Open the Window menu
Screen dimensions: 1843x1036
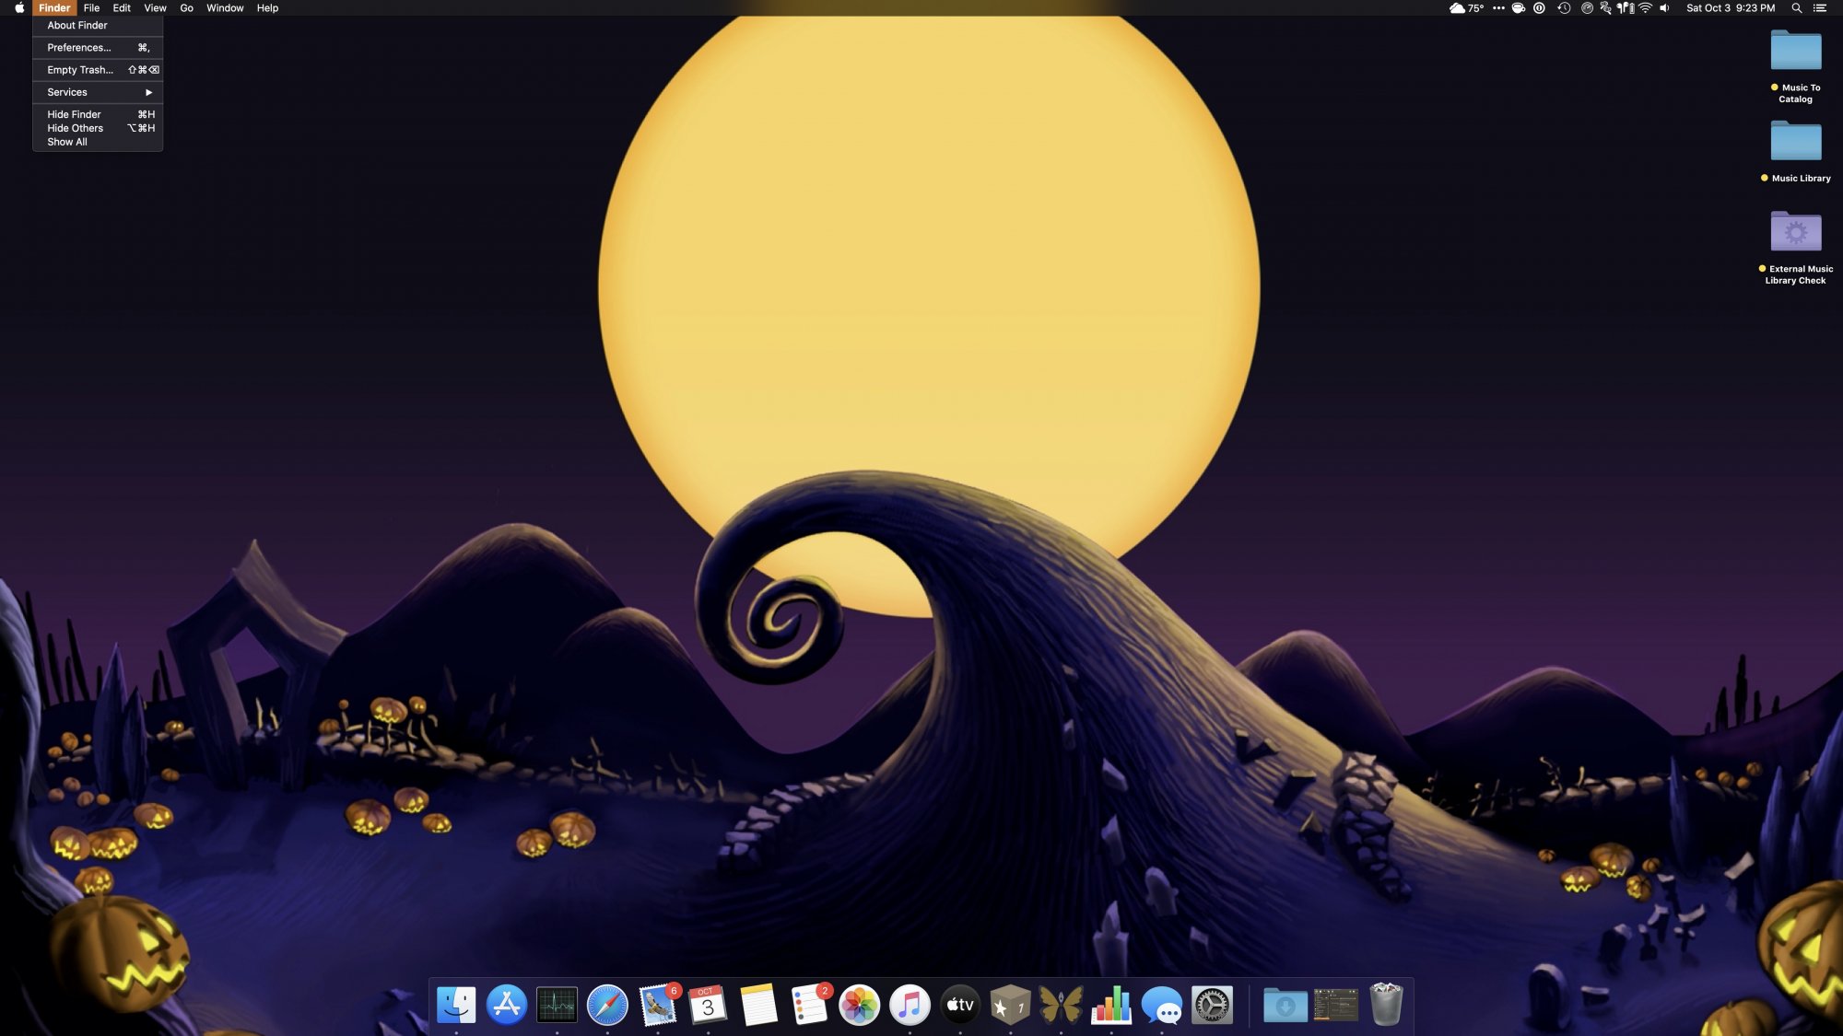pos(225,8)
